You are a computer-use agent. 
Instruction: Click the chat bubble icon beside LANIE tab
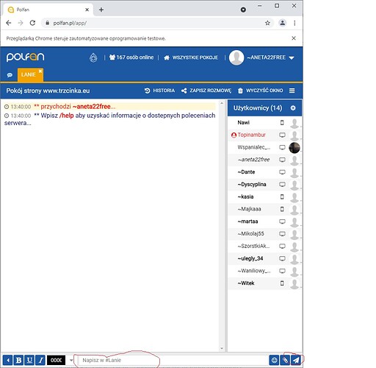tap(10, 75)
